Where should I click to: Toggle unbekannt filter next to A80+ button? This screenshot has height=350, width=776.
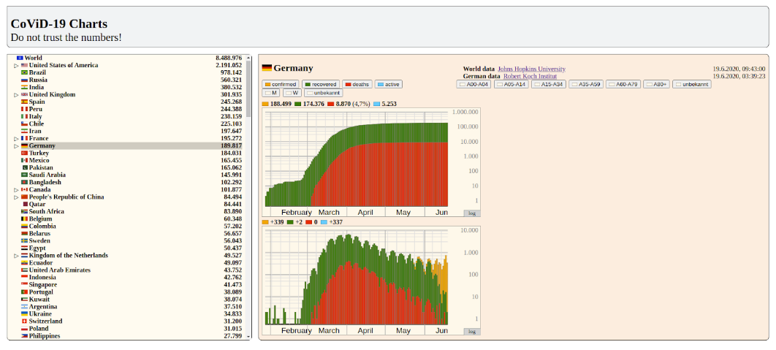coord(692,85)
